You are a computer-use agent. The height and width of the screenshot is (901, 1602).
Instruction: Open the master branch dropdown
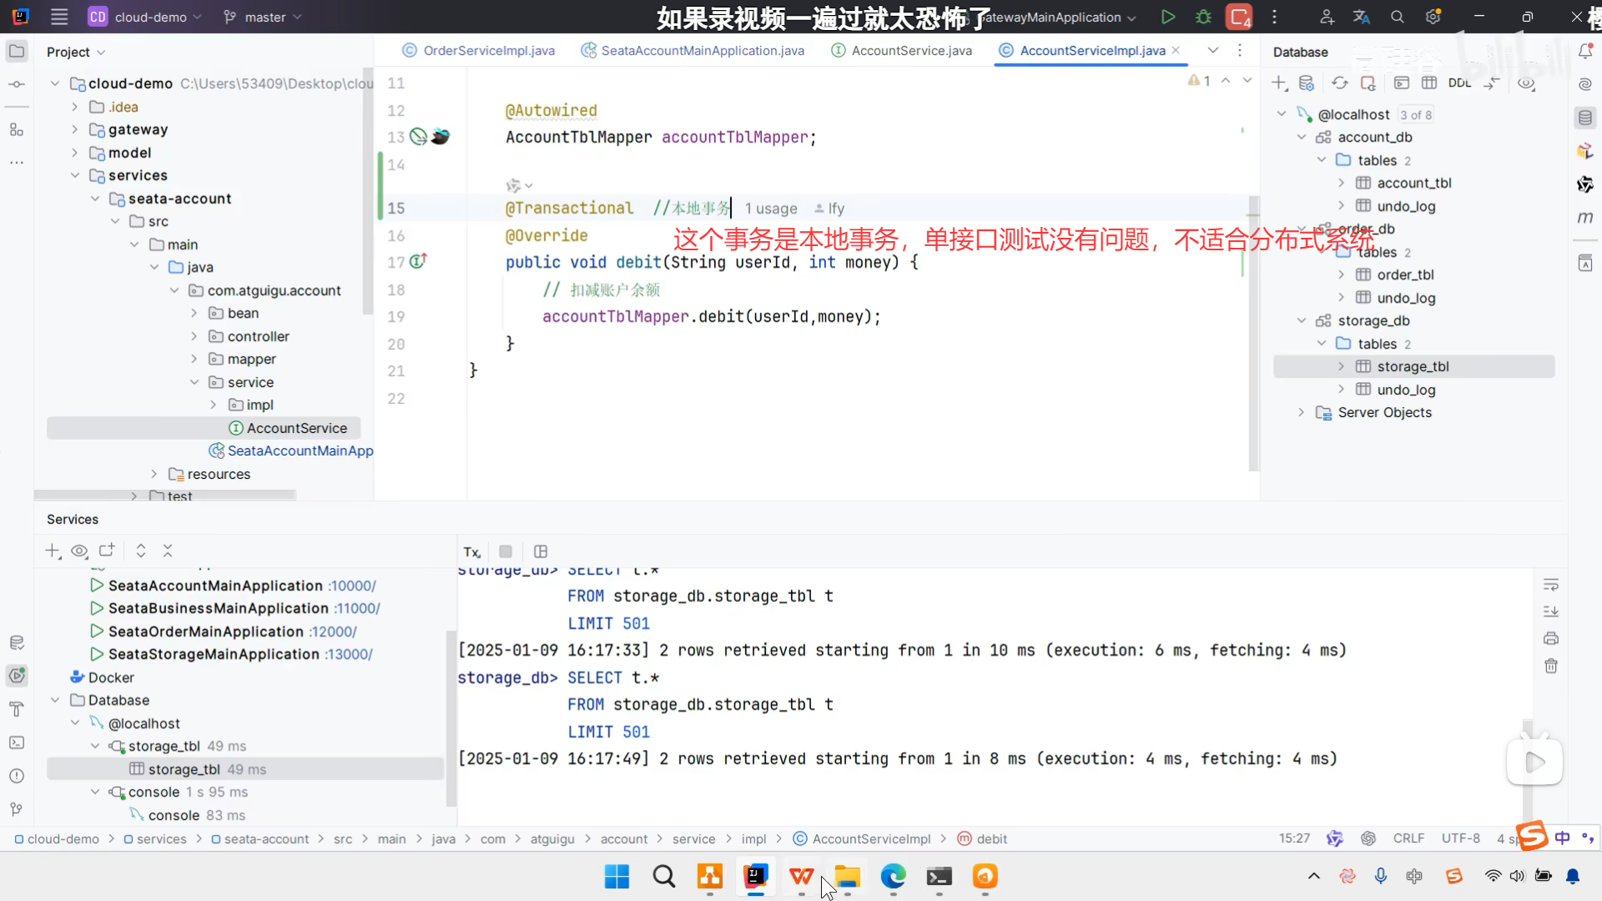(263, 17)
